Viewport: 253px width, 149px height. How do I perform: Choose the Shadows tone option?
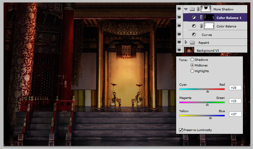click(x=192, y=60)
